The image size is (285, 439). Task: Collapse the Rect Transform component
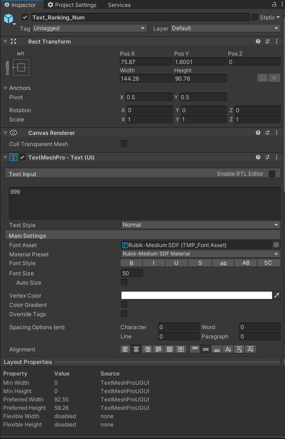click(x=5, y=41)
